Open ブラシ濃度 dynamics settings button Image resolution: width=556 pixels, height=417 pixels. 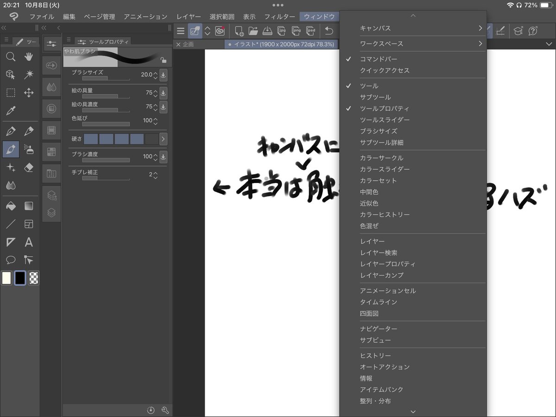[163, 157]
